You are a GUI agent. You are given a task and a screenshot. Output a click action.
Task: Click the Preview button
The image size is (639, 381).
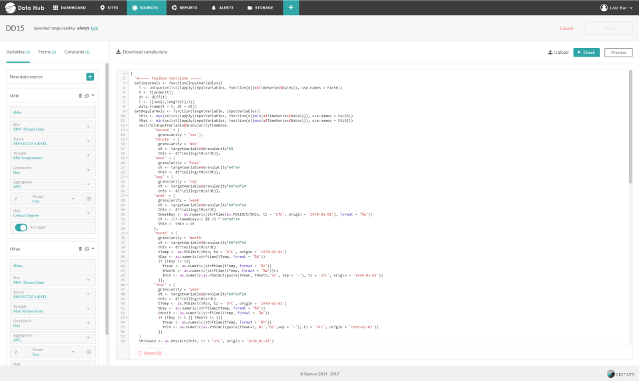(x=618, y=52)
